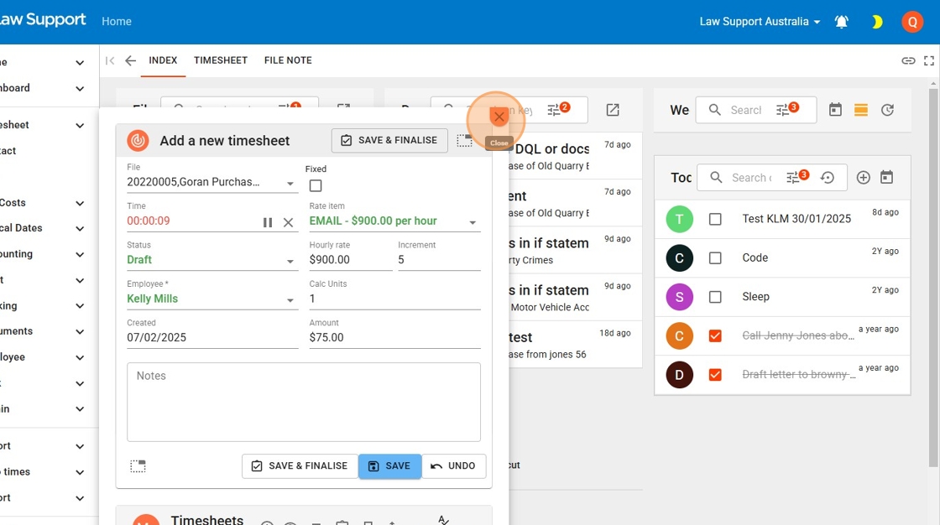The image size is (940, 525).
Task: Check the Test KLM 30/01/2025 task
Action: point(715,220)
